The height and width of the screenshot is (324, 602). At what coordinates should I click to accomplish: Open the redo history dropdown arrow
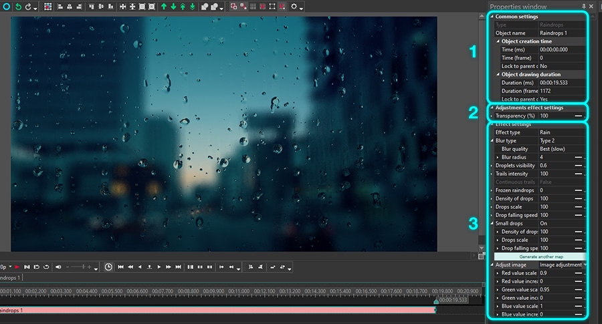(35, 8)
